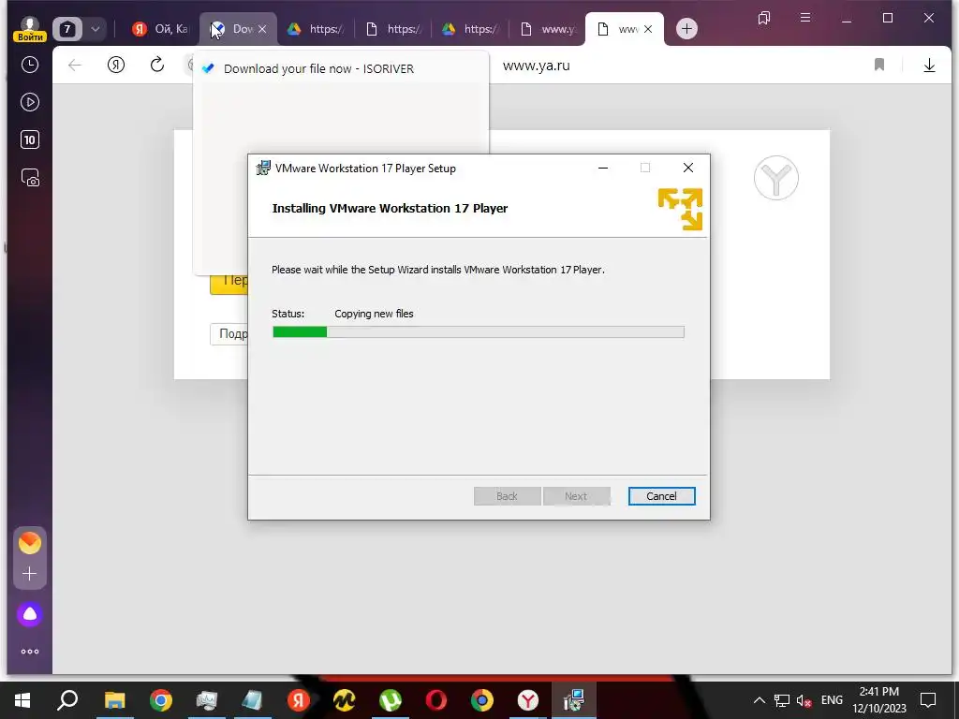Viewport: 959px width, 719px height.
Task: Click the sidebar icon labeled 10
Action: [x=29, y=139]
